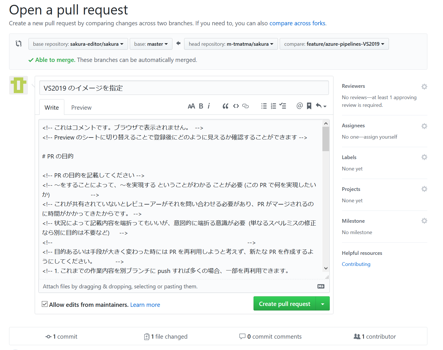Screen dimensions: 443x350
Task: Insert a numbered list
Action: click(273, 106)
